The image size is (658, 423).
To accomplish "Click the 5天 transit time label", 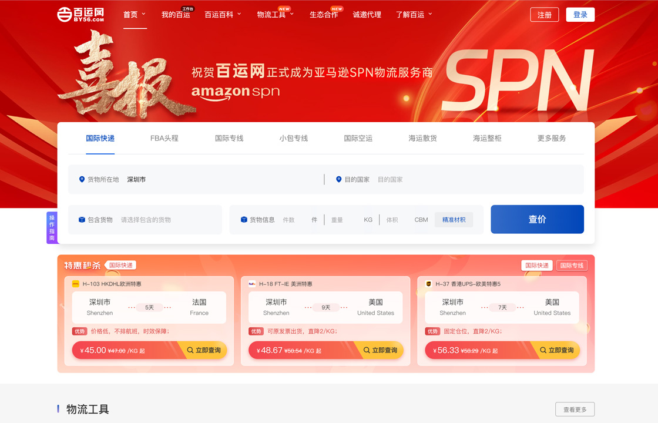I will (x=149, y=307).
